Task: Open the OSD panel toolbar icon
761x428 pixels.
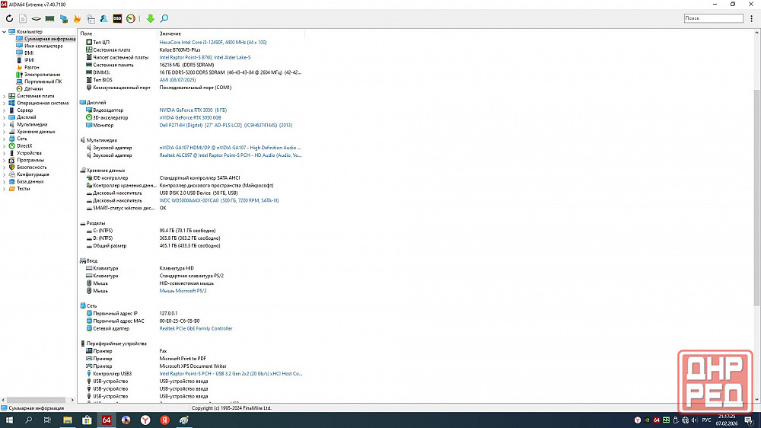Action: coord(117,18)
